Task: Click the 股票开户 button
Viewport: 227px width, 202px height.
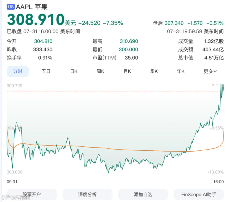Action: pyautogui.click(x=32, y=194)
